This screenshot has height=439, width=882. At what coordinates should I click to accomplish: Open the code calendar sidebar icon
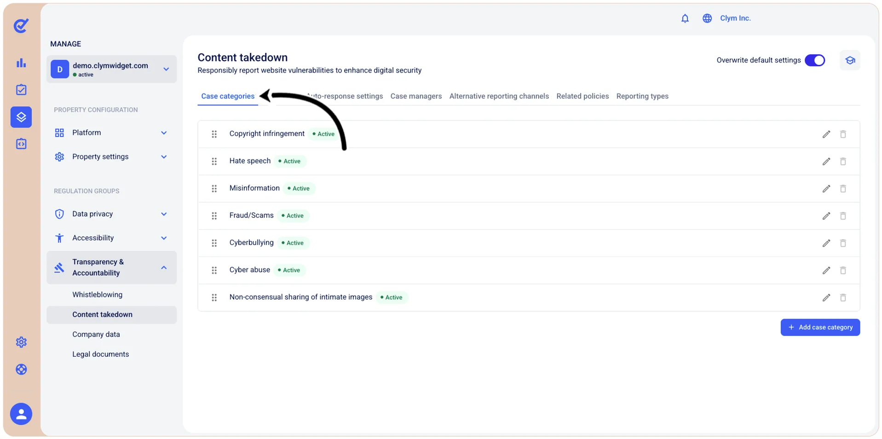21,144
